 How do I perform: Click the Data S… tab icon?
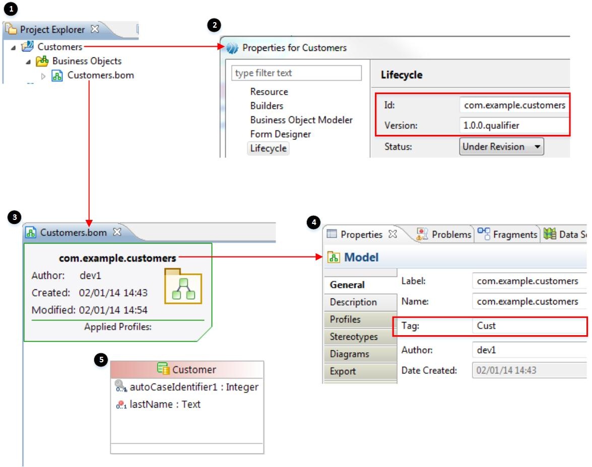(550, 234)
